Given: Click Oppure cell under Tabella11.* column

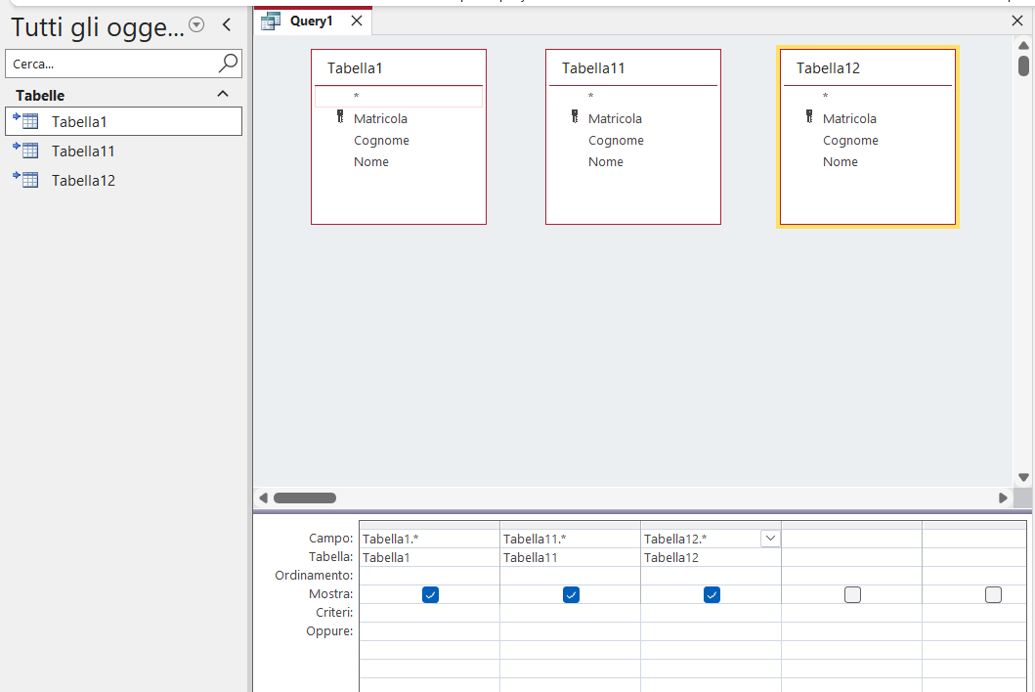Looking at the screenshot, I should coord(570,631).
